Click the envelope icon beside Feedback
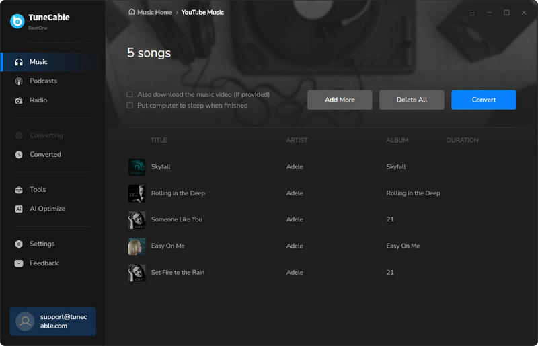The height and width of the screenshot is (346, 538). pyautogui.click(x=19, y=263)
